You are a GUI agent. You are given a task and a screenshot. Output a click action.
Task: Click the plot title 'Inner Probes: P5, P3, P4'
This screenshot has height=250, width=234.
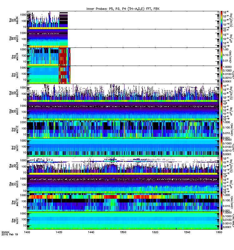tap(106, 9)
